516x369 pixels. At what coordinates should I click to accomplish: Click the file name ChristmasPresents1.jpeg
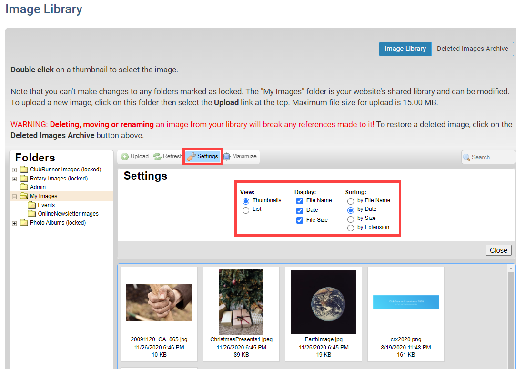click(x=241, y=339)
